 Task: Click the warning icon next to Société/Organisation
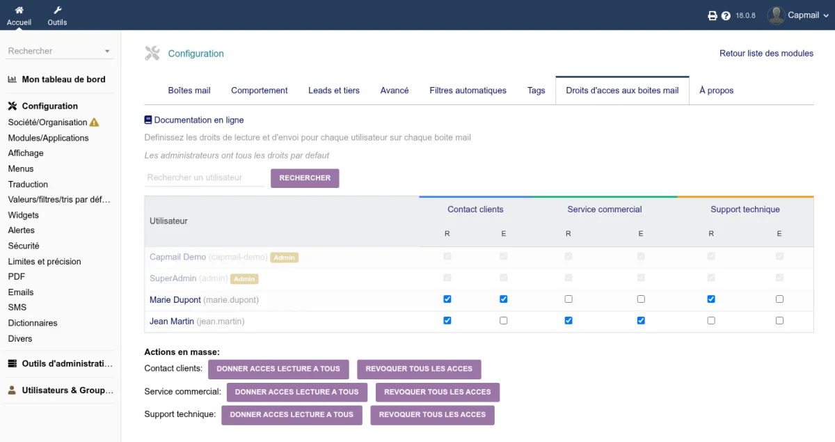pos(95,123)
